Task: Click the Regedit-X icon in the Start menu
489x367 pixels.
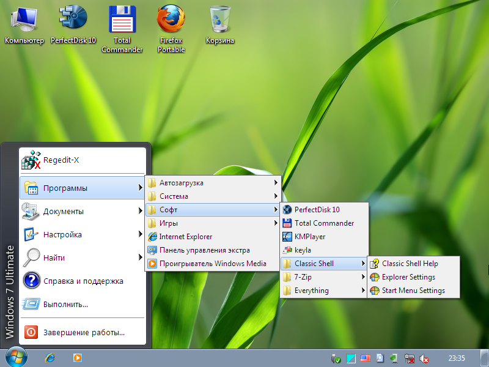Action: (31, 160)
